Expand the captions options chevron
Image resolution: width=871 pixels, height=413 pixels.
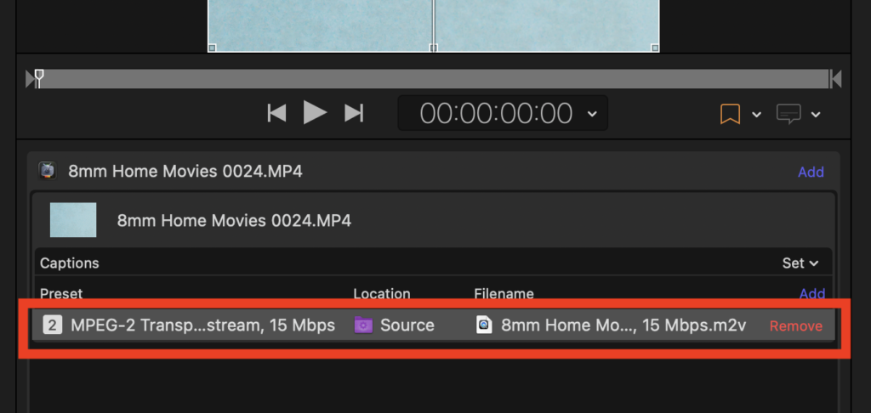pos(816,115)
